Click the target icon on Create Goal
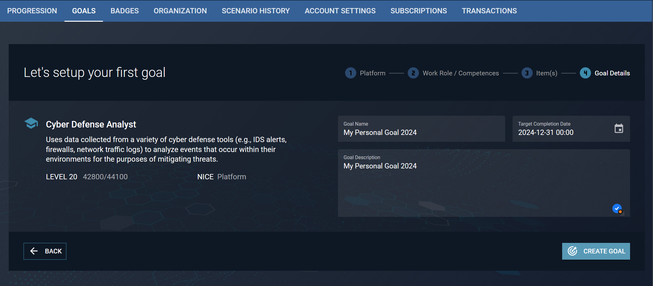 (572, 251)
